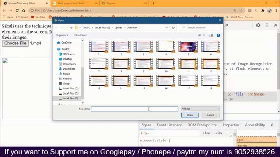280x157 pixels.
Task: Open the YouTube bookmark
Action: (x=38, y=17)
